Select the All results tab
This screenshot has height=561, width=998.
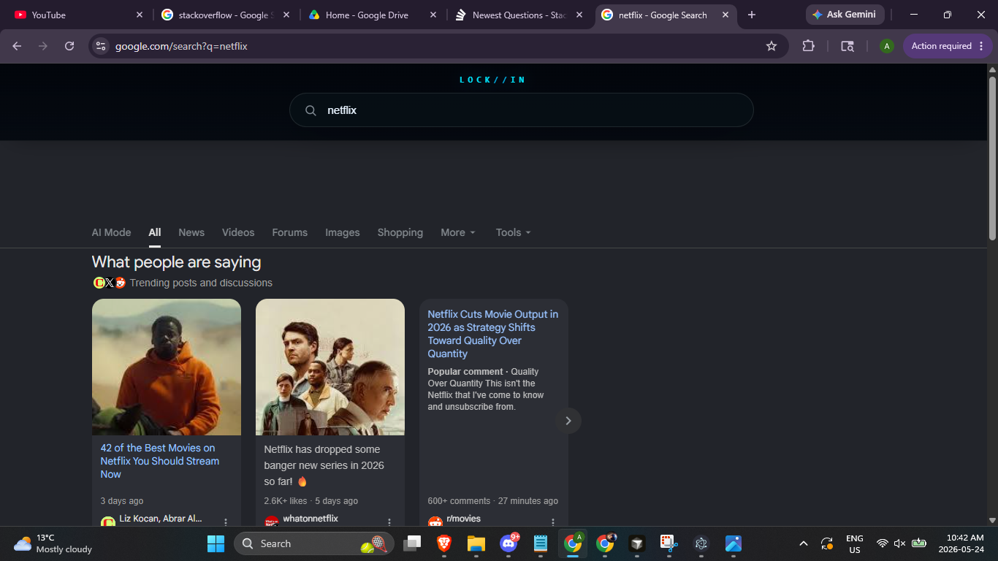155,232
